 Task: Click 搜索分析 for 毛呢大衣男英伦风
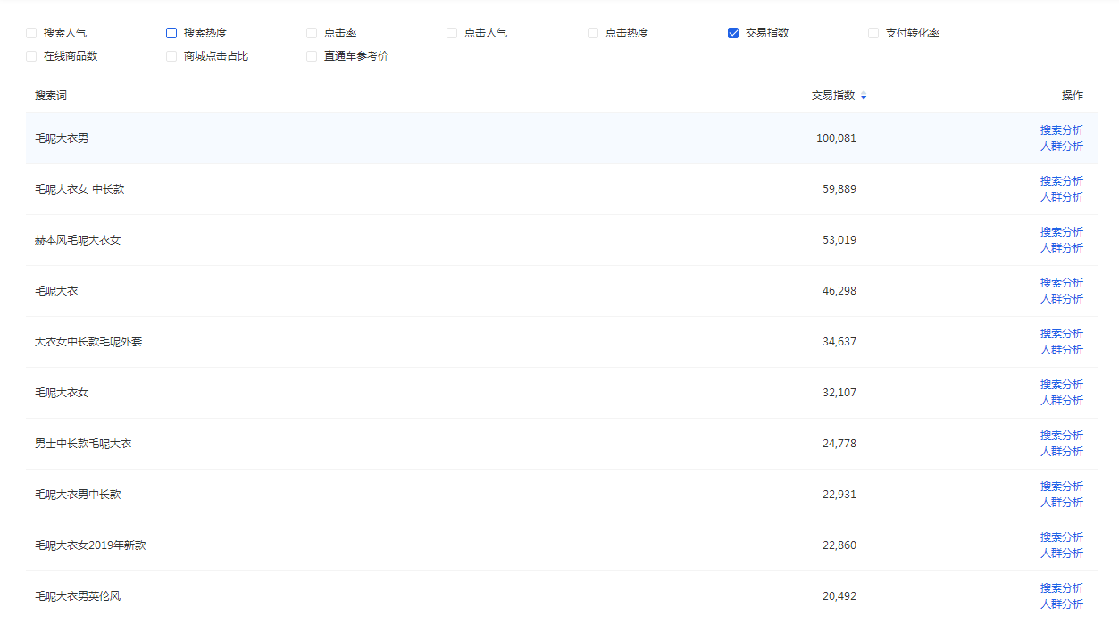pos(1061,588)
